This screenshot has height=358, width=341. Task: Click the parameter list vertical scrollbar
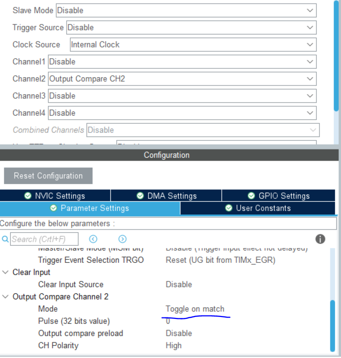coord(333,326)
